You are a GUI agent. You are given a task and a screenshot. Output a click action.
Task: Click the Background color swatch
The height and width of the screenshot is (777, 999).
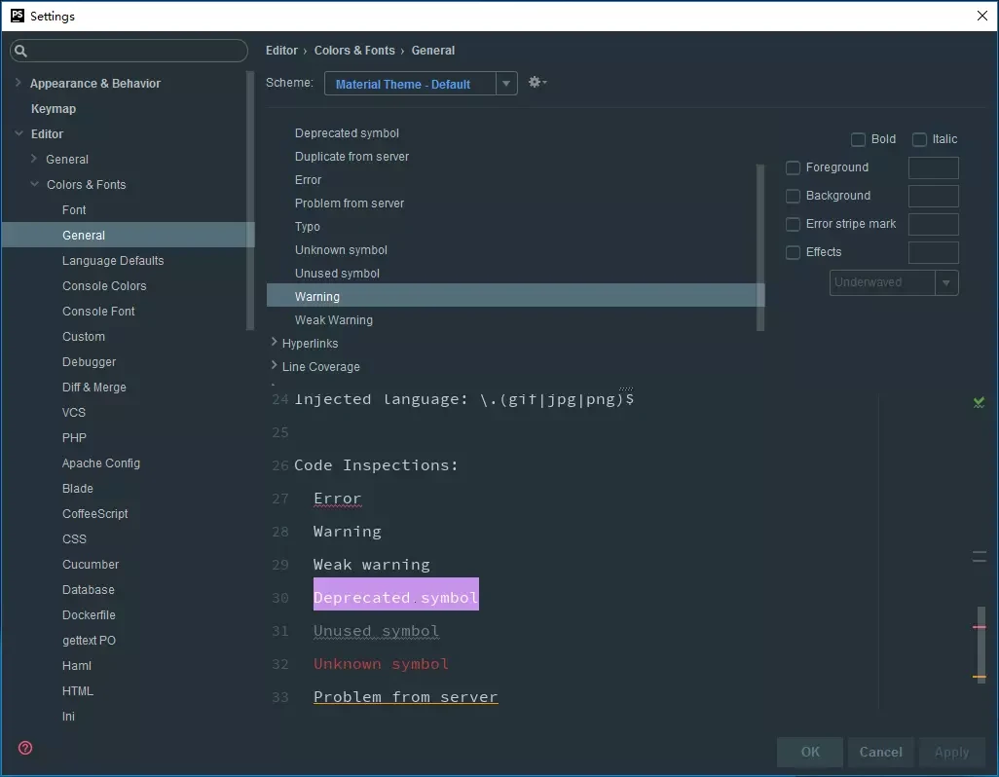tap(933, 196)
